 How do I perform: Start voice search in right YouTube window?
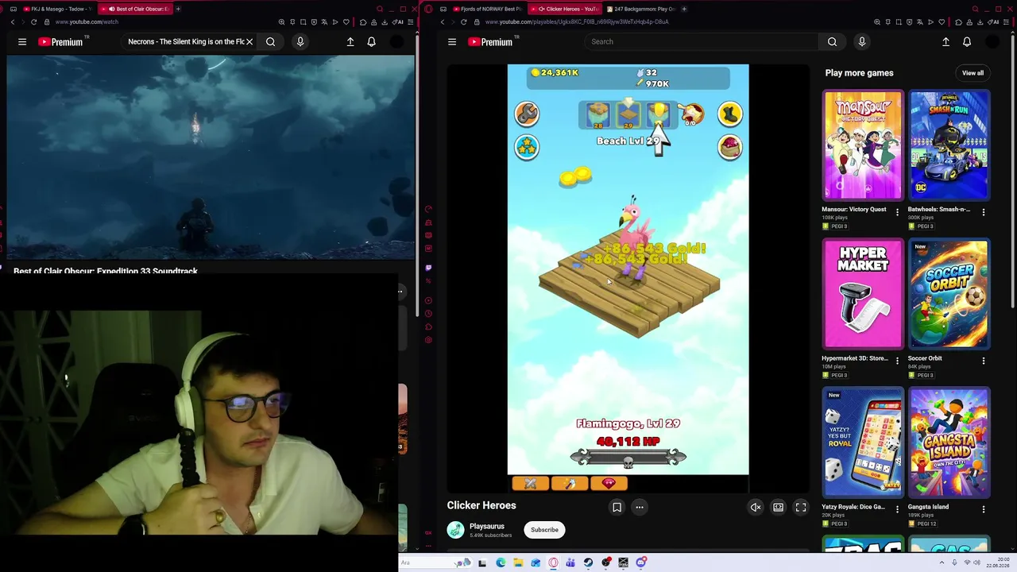tap(861, 41)
